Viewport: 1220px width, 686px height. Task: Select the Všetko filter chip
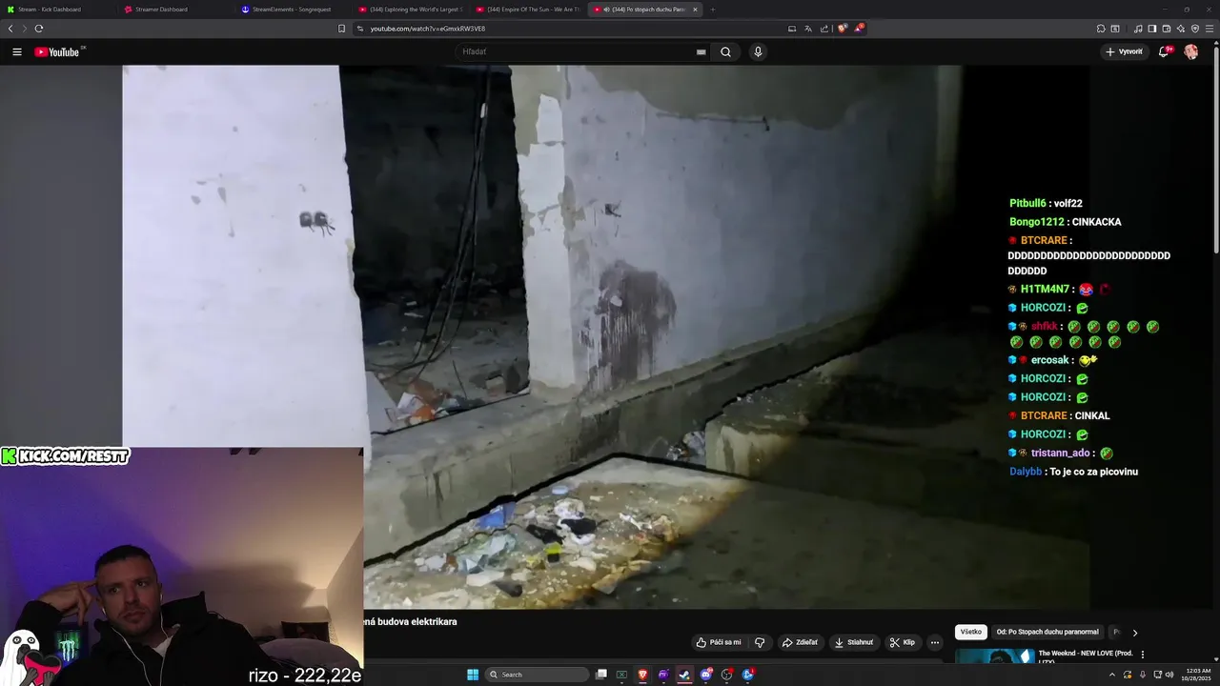970,632
